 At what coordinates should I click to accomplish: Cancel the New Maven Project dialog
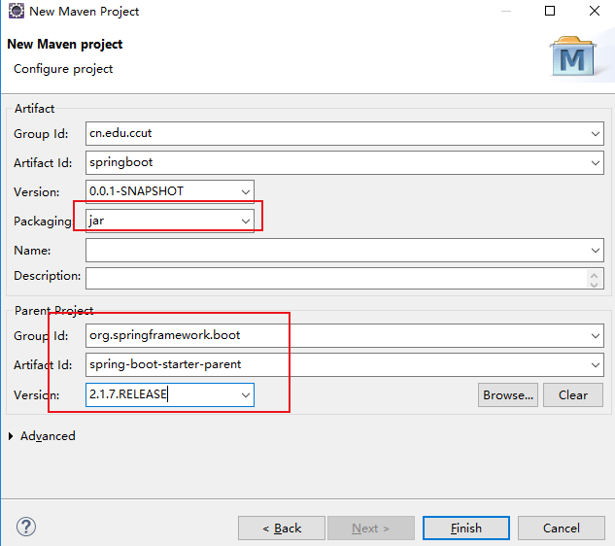click(562, 528)
